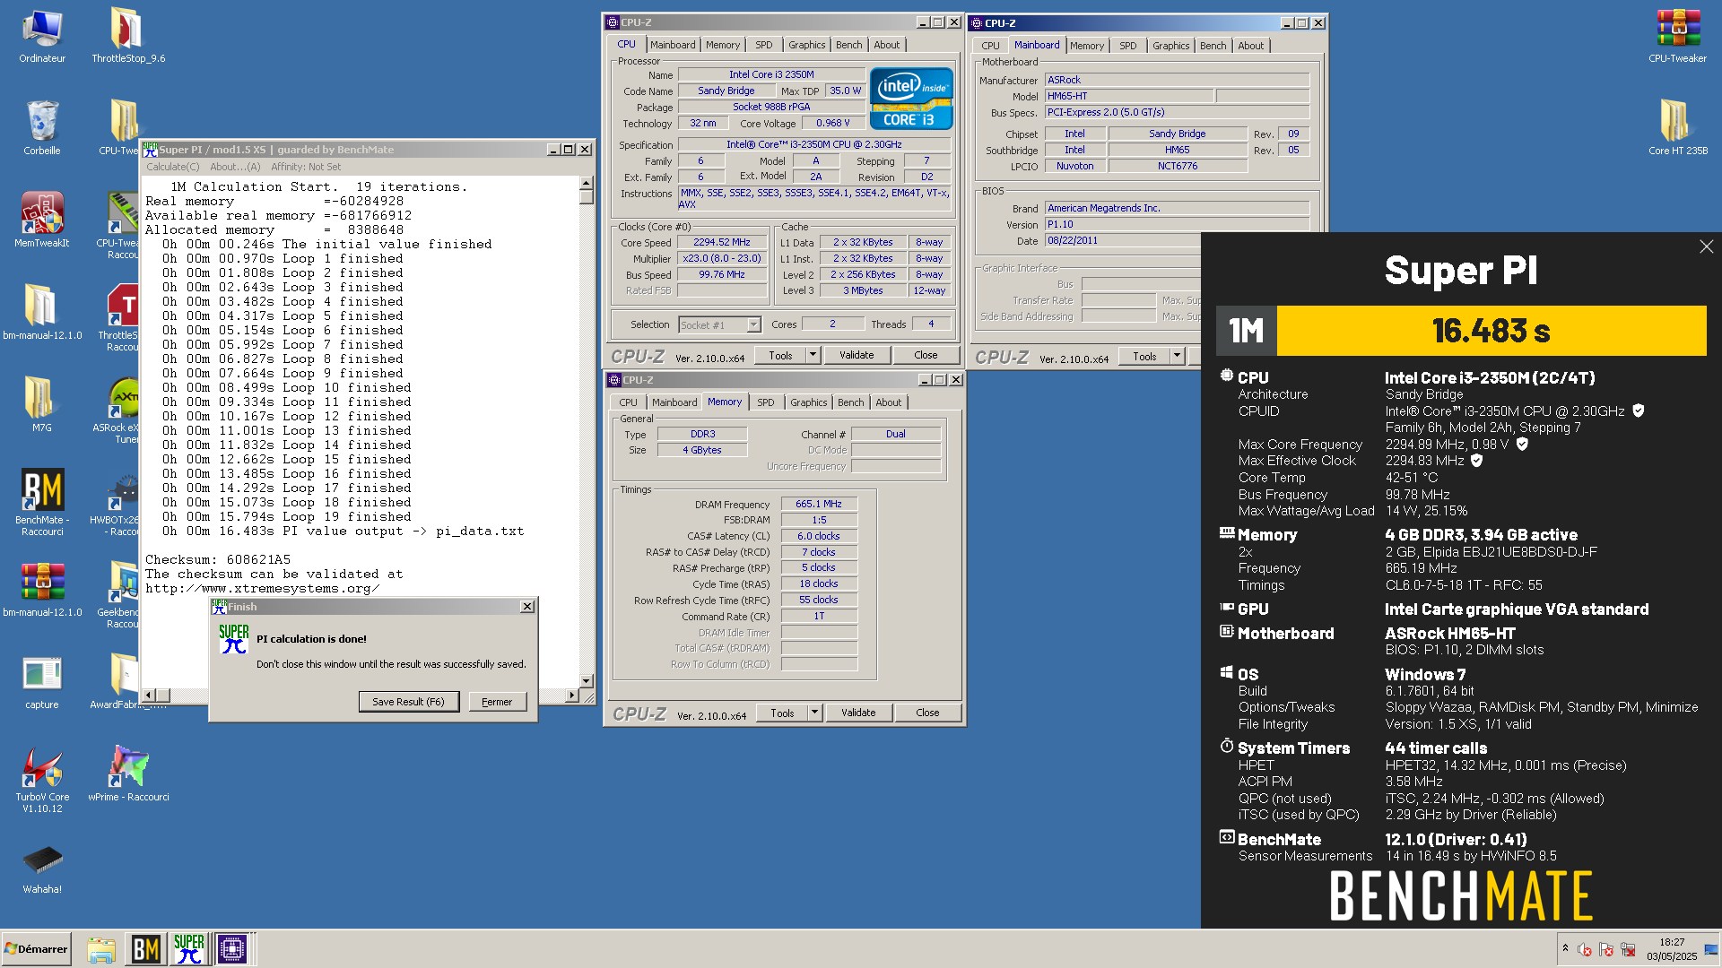Screen dimensions: 1722x968
Task: Switch to Mainboard tab in CPU window
Action: pyautogui.click(x=673, y=45)
